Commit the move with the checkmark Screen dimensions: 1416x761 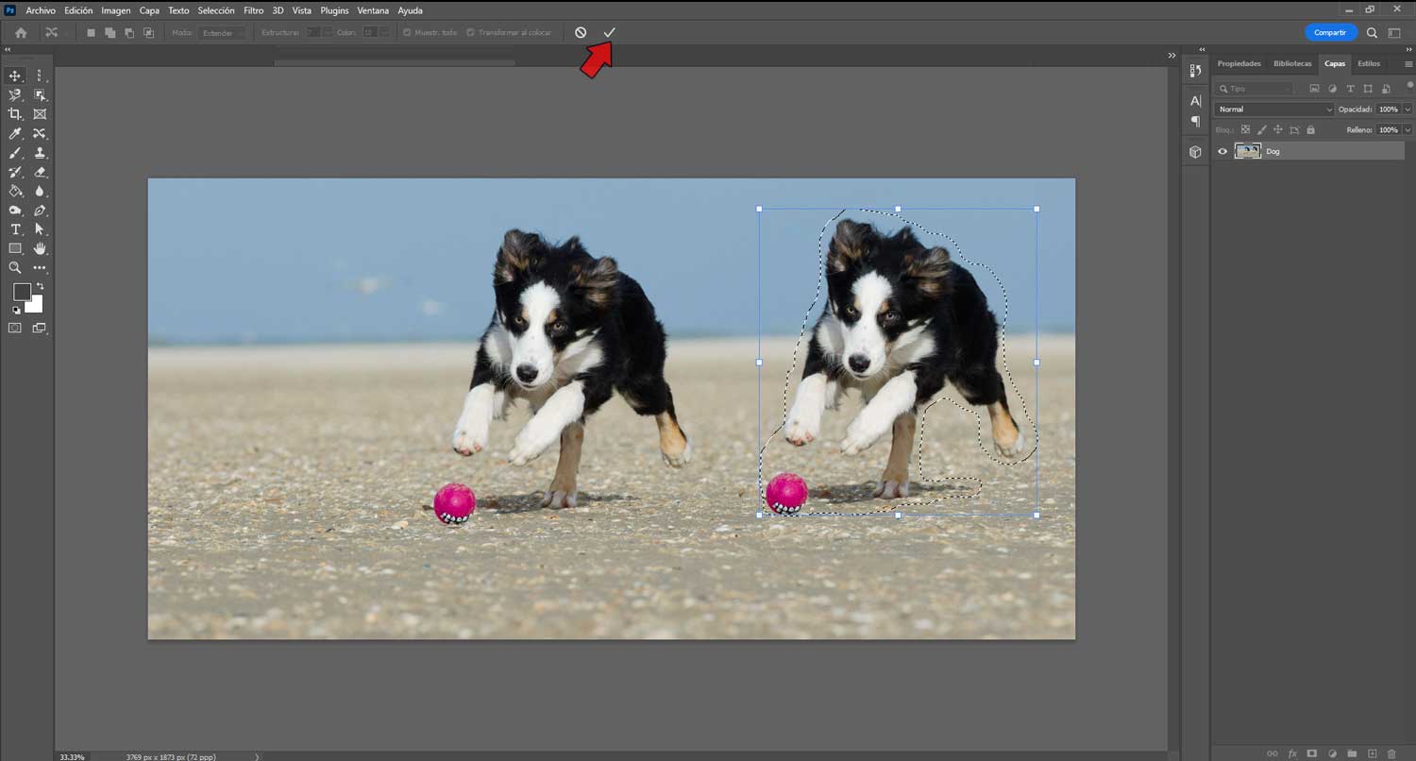coord(609,33)
